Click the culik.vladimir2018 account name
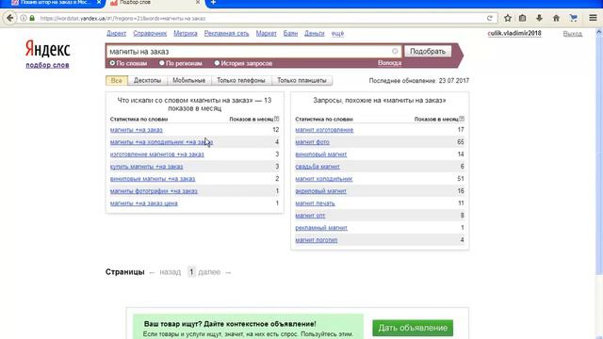Image resolution: width=603 pixels, height=339 pixels. click(x=514, y=34)
